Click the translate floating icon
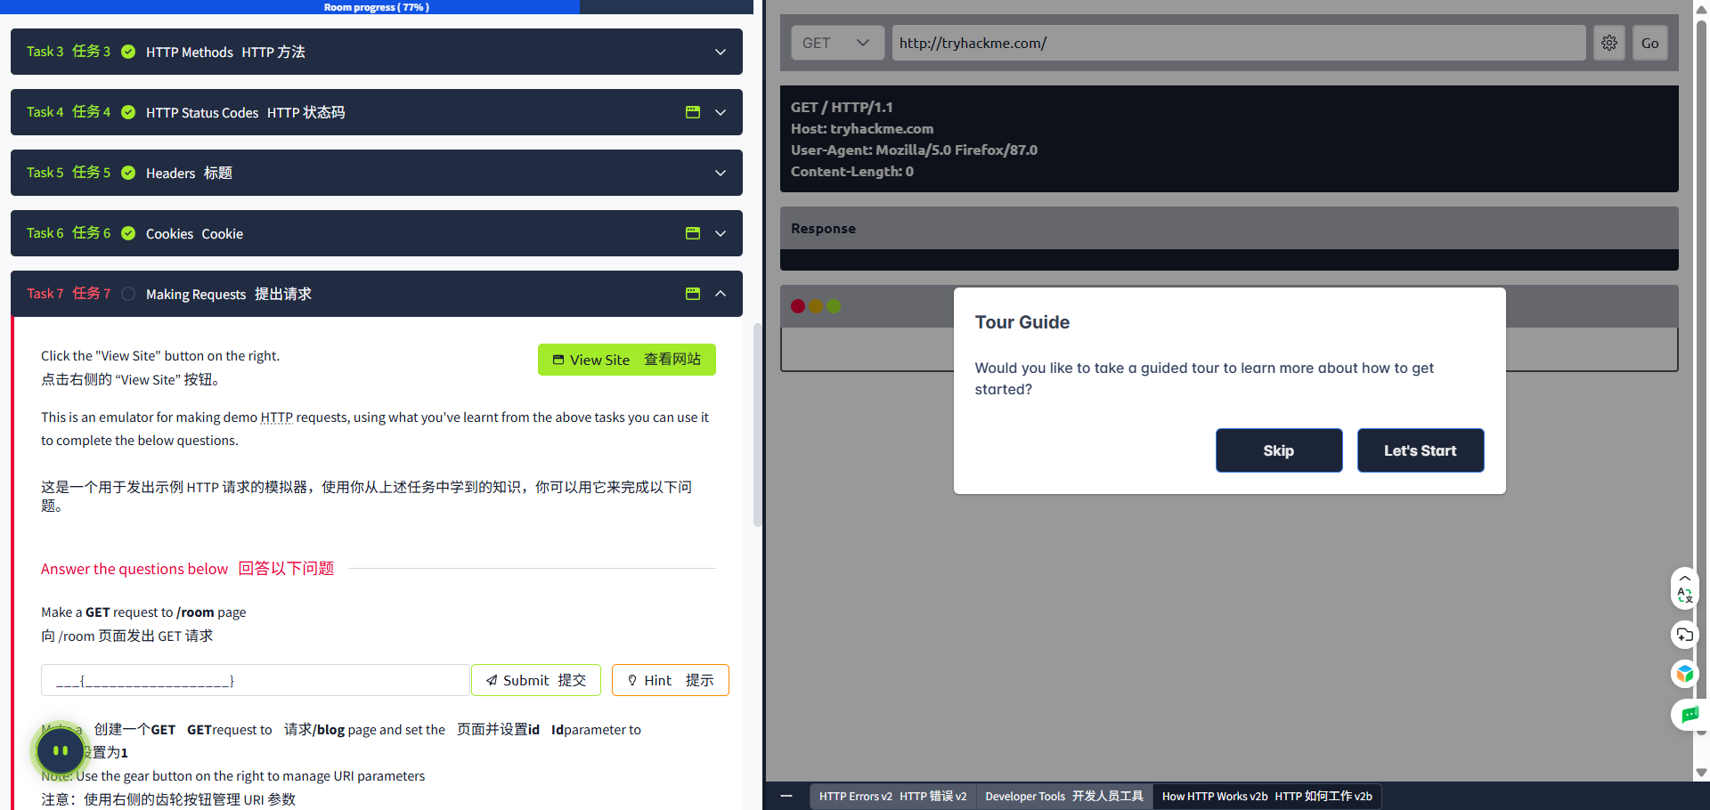 [1684, 595]
